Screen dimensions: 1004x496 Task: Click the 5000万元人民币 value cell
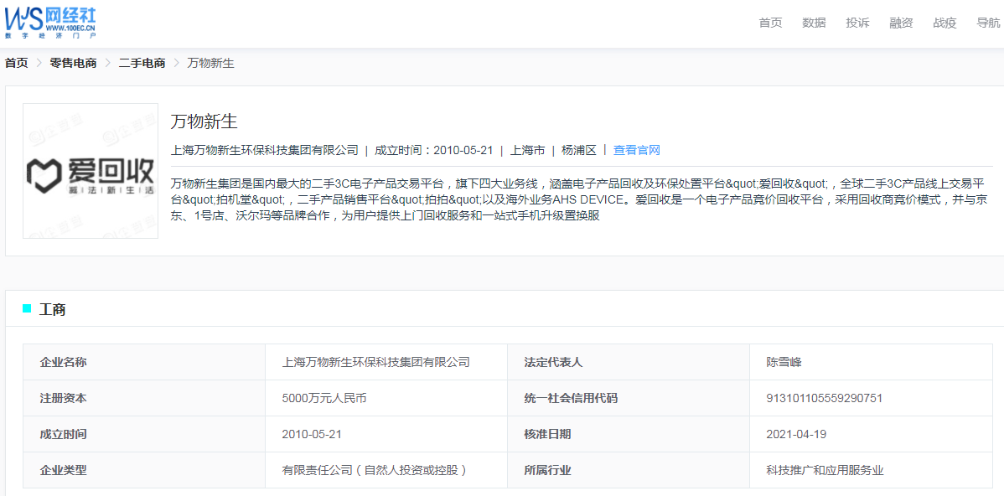click(386, 398)
